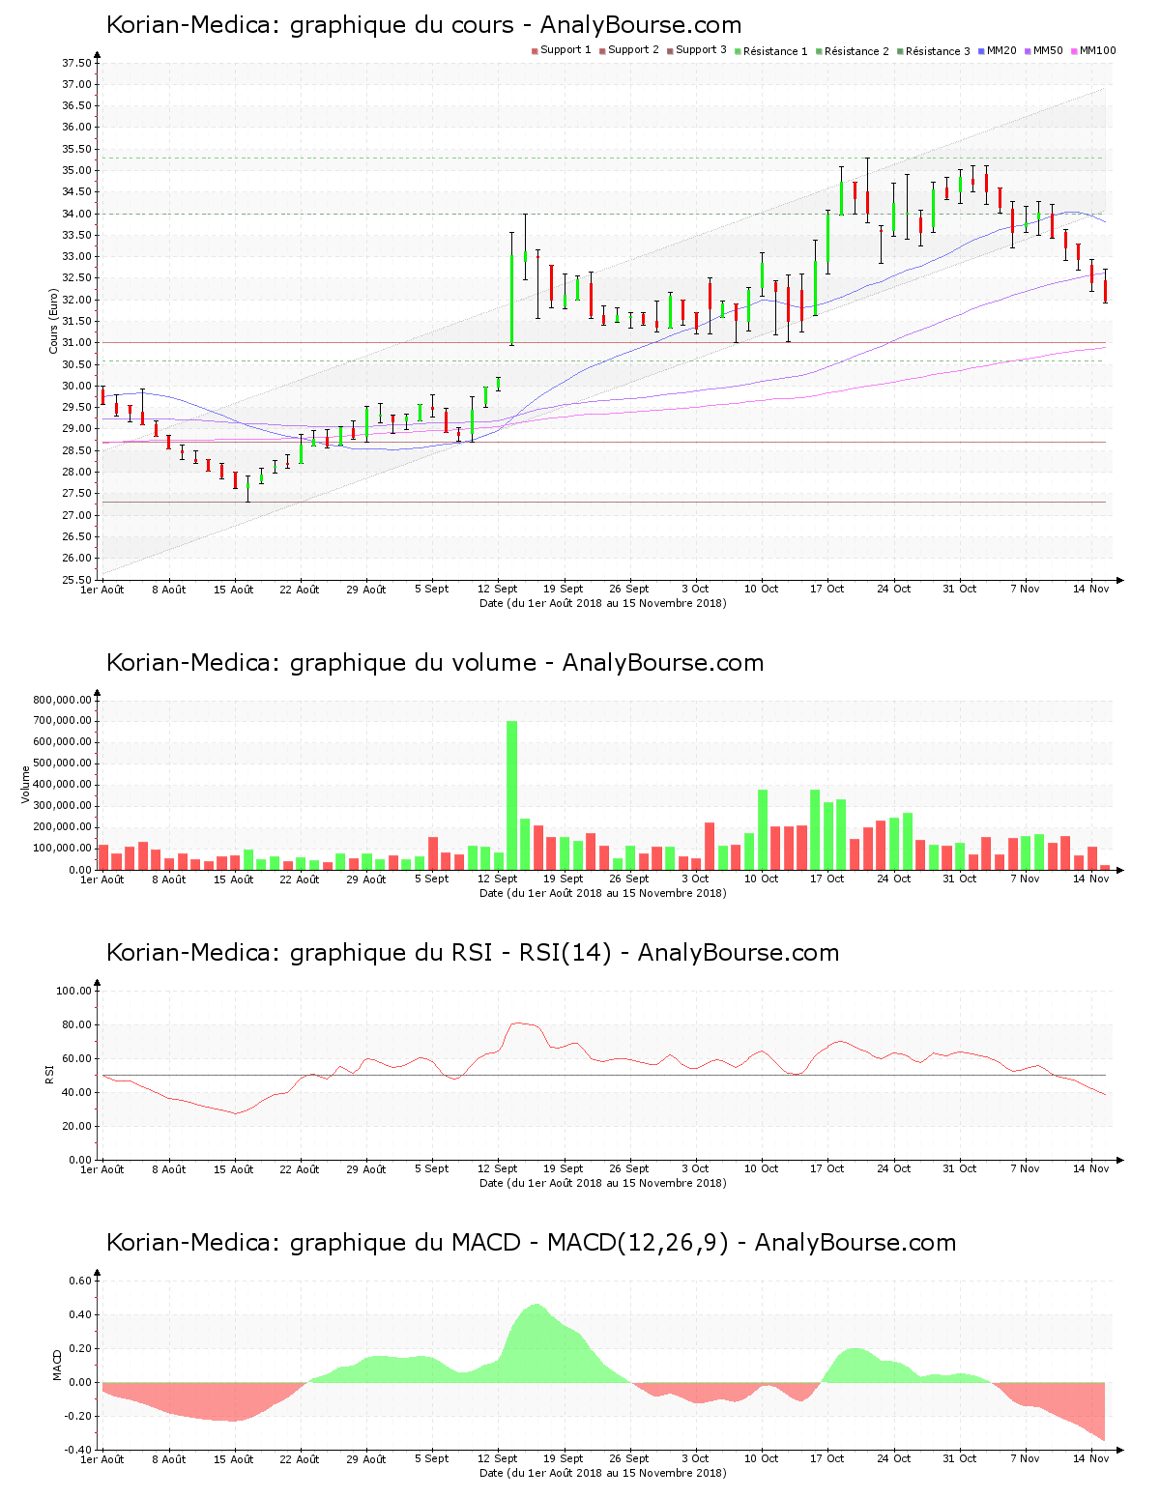Select the MM100 legend label
Screen dimensions: 1160x1498
1097,50
